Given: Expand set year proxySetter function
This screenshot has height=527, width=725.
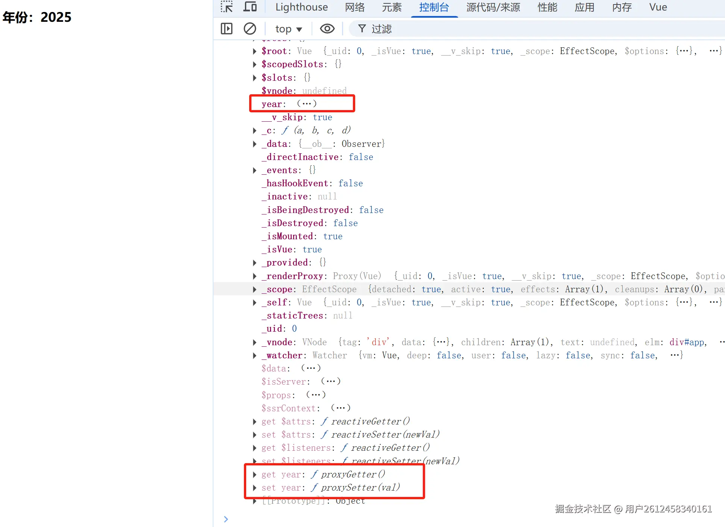Looking at the screenshot, I should (x=254, y=488).
